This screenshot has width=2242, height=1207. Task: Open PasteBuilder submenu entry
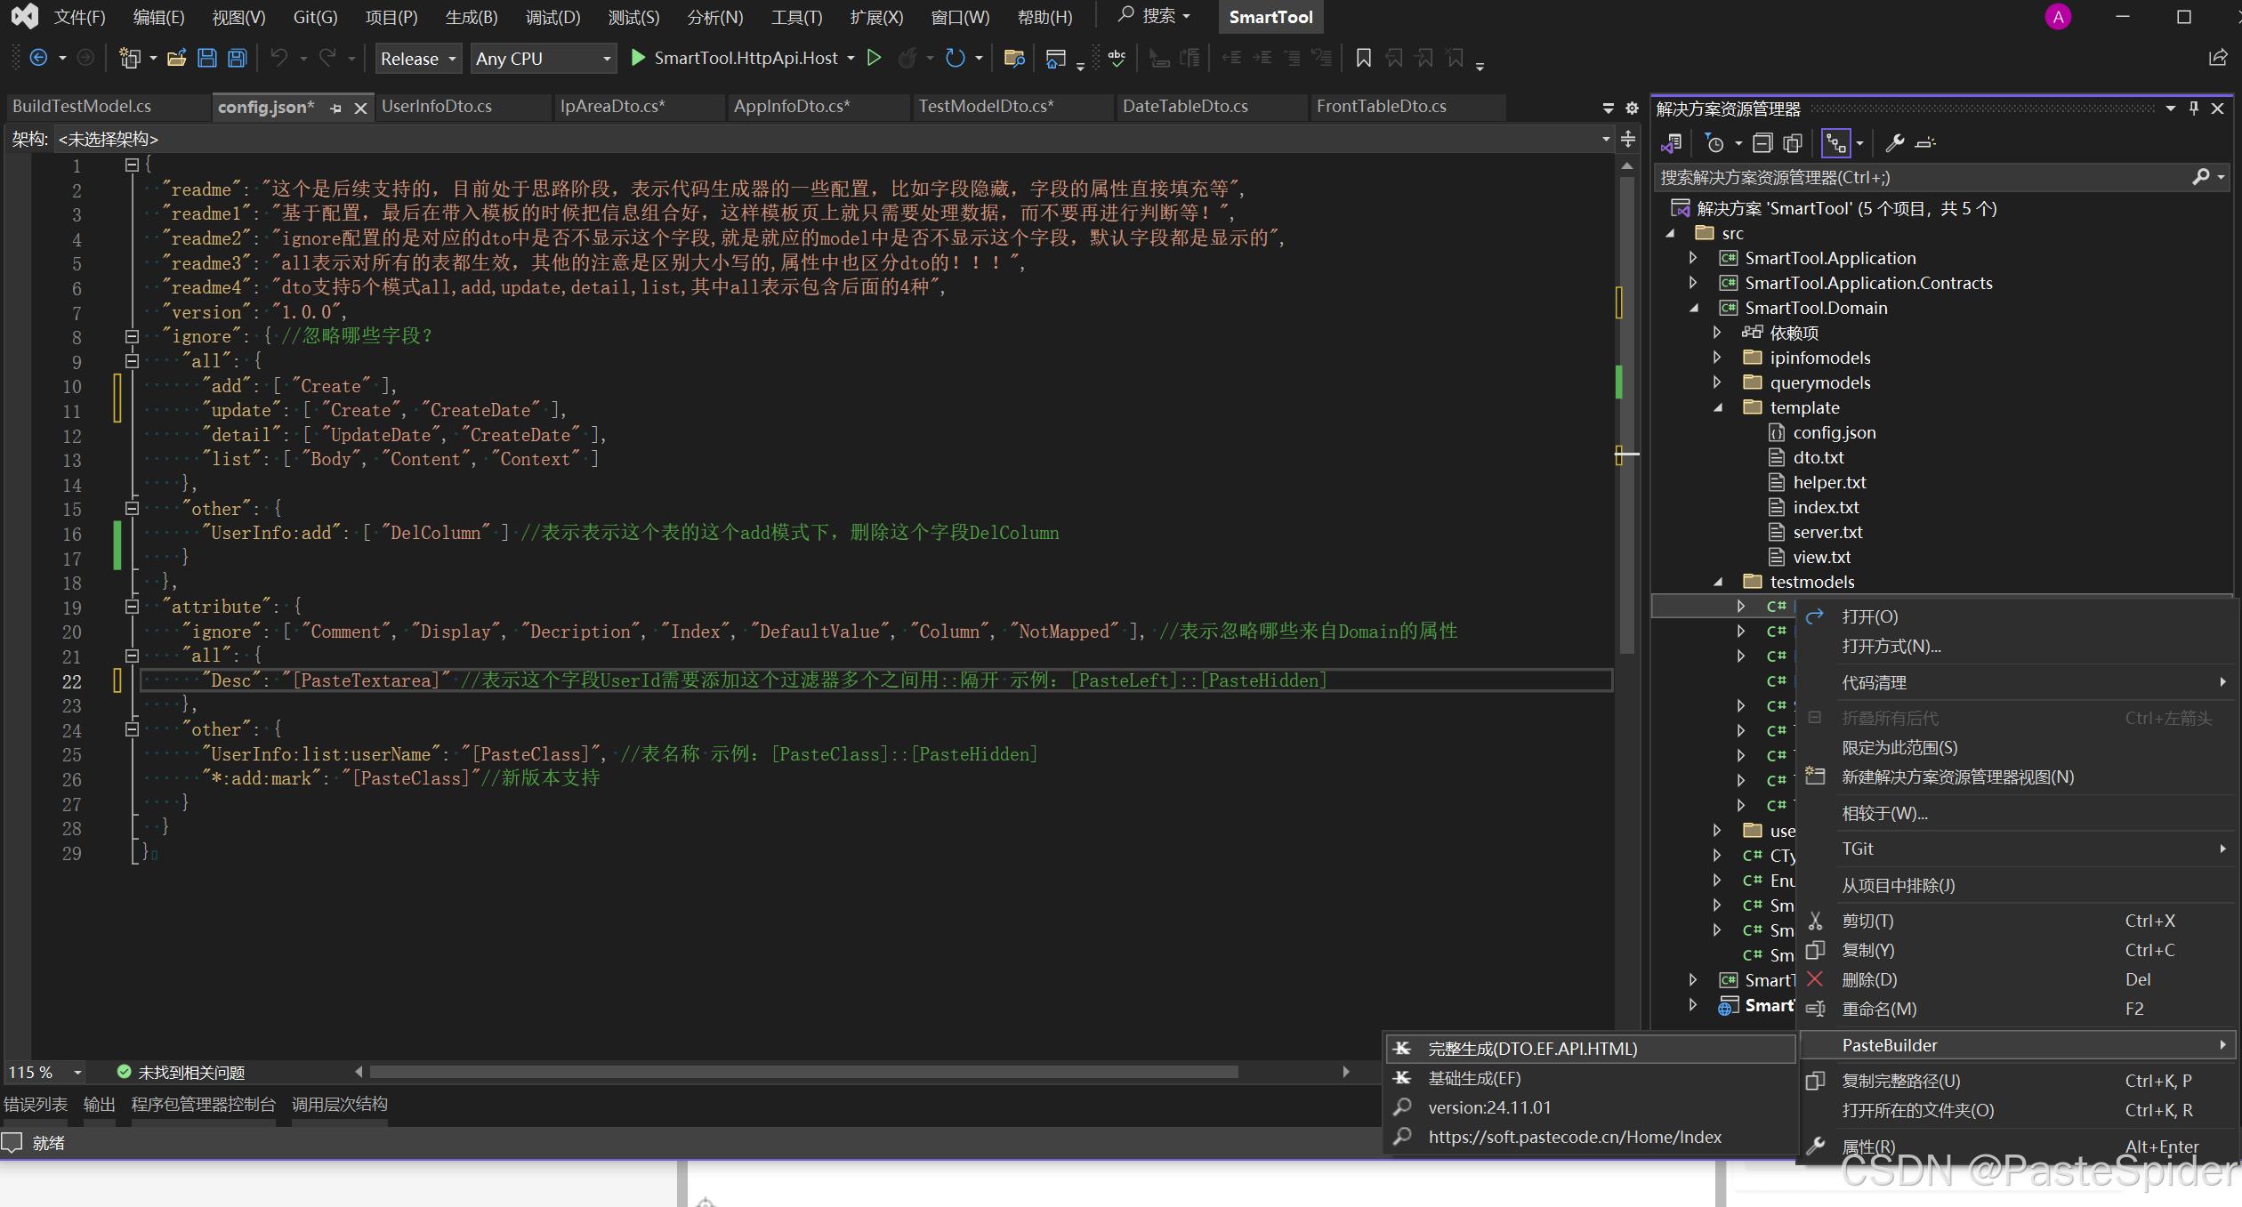click(x=2017, y=1045)
